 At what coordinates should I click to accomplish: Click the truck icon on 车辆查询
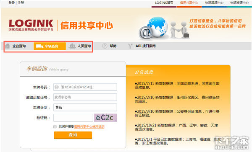pos(39,46)
